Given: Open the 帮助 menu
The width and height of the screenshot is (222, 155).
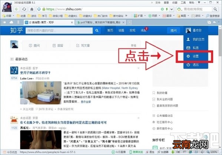Looking at the screenshot, I should click(192, 3).
